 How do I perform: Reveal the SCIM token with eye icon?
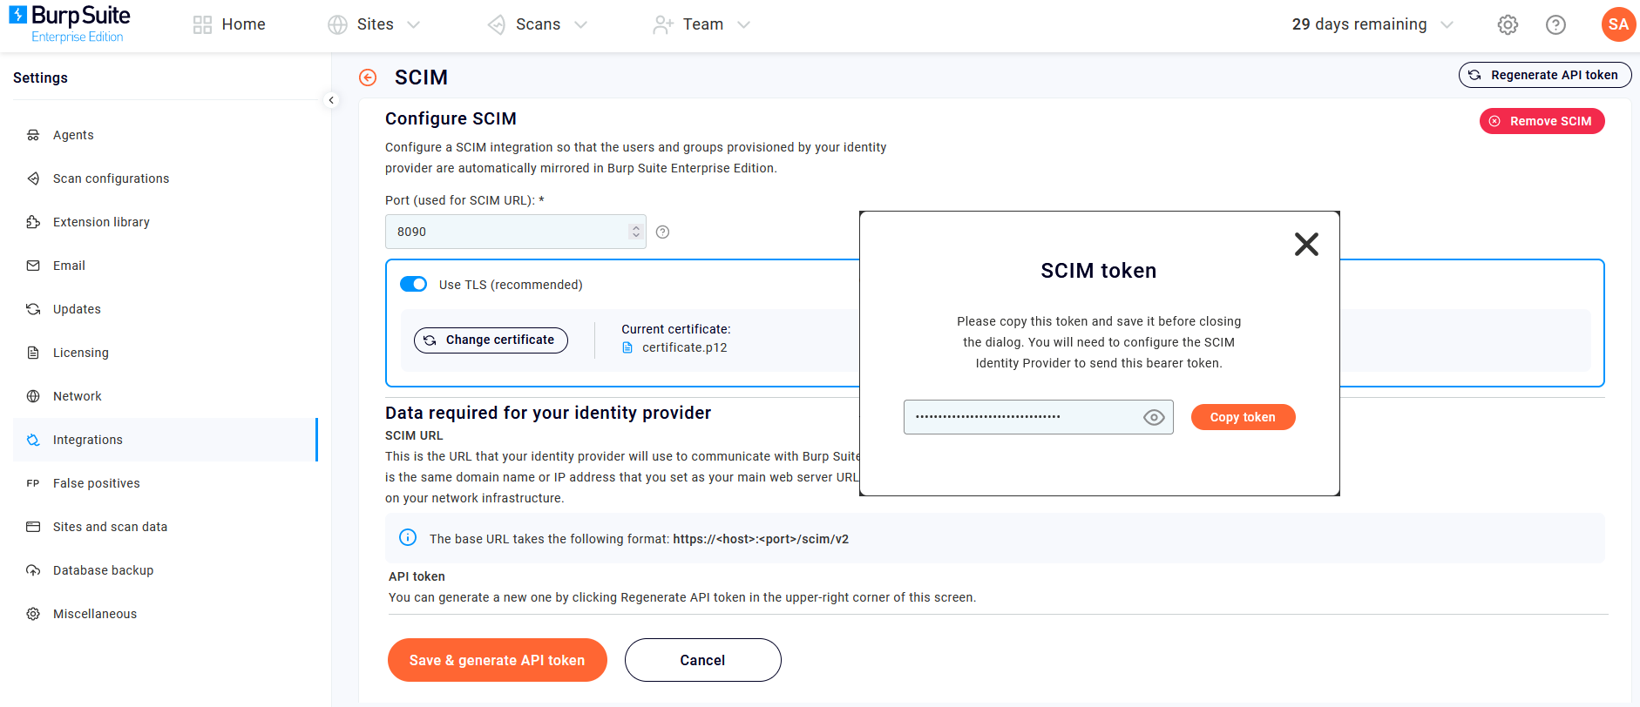pyautogui.click(x=1154, y=417)
